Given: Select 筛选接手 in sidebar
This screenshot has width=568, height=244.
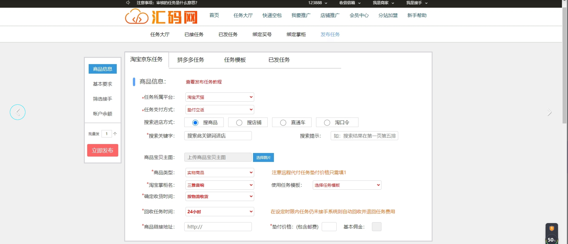Looking at the screenshot, I should [102, 99].
